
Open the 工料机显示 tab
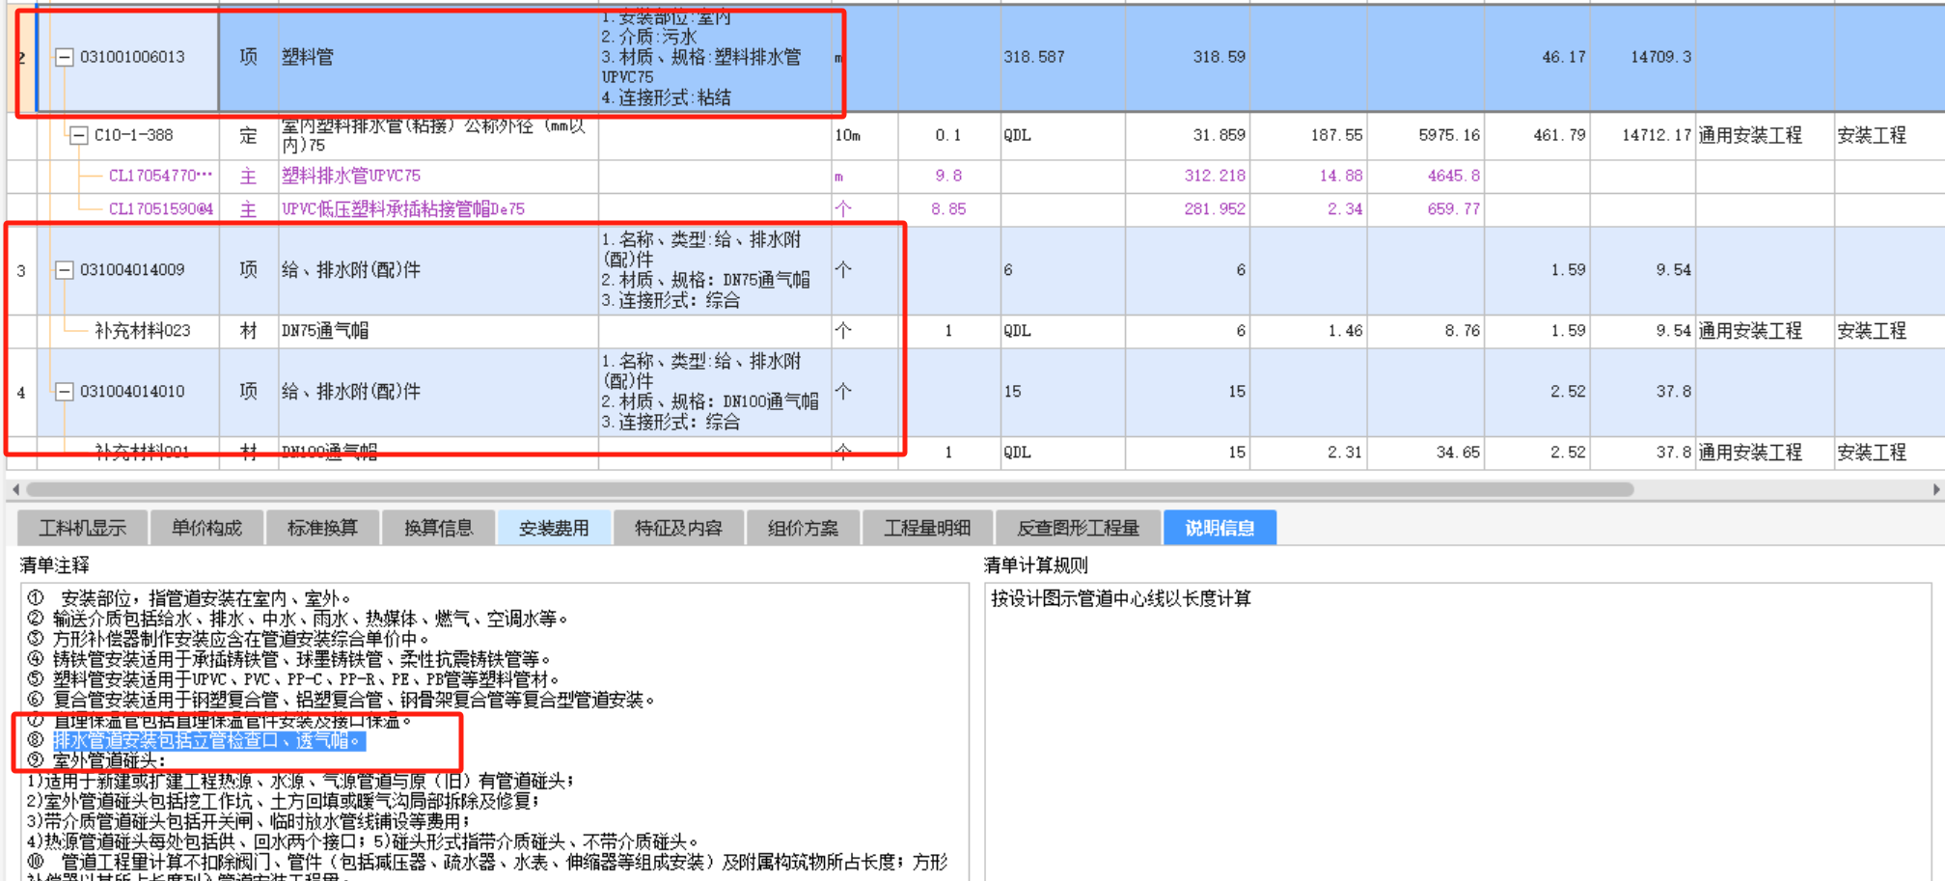pos(83,528)
